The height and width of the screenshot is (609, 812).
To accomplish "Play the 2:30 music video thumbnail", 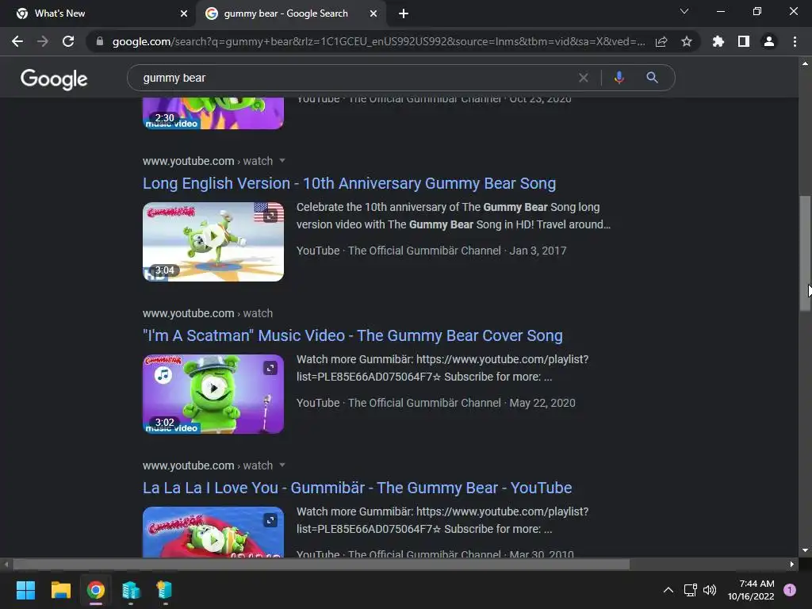I will pos(213,113).
